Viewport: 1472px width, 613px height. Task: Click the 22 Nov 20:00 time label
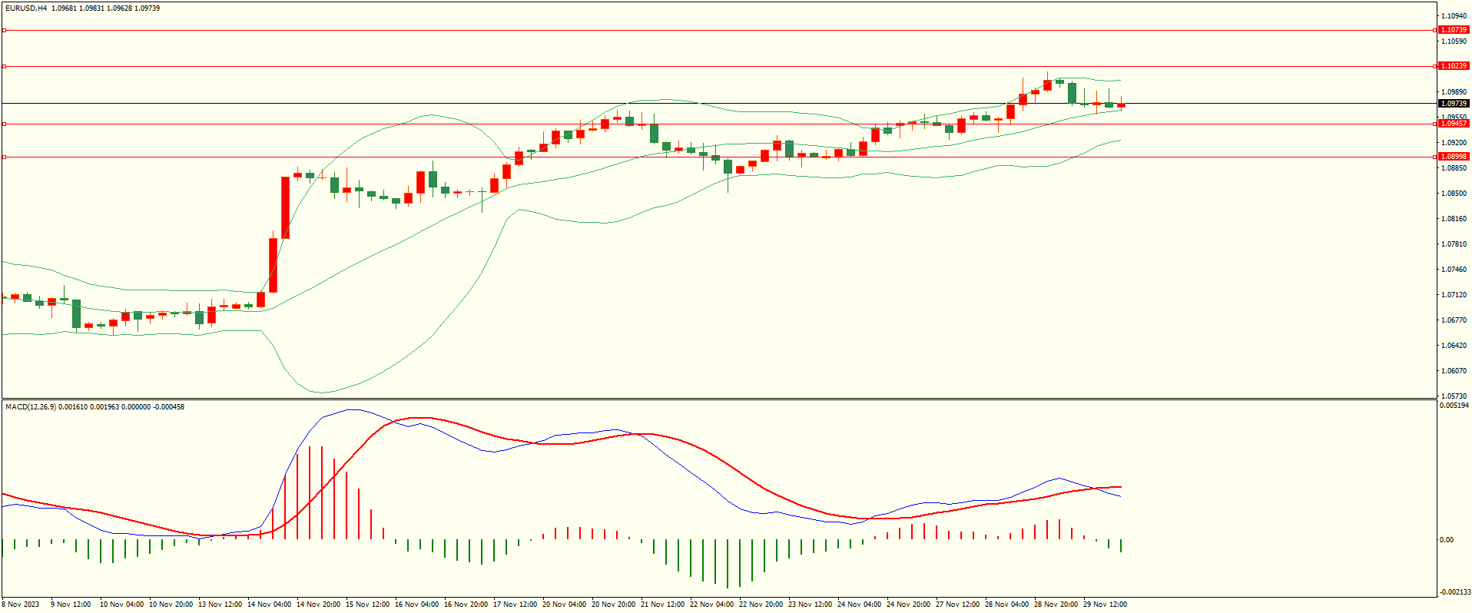pos(761,604)
